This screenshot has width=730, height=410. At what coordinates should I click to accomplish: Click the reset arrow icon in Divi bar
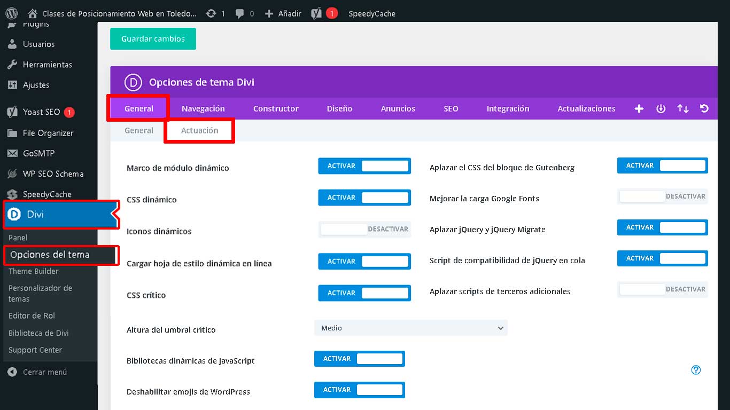click(704, 108)
